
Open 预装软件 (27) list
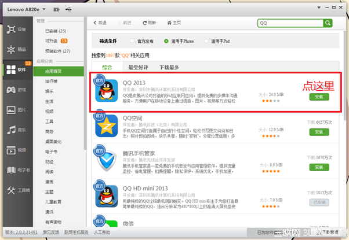[57, 51]
